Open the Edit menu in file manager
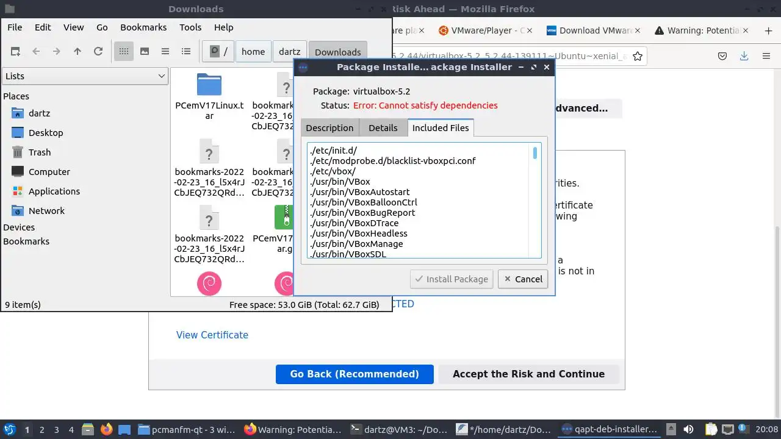This screenshot has width=781, height=439. 43,27
